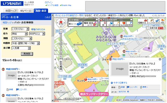Open the 天気 weather tool
This screenshot has width=167, height=103.
click(x=162, y=21)
